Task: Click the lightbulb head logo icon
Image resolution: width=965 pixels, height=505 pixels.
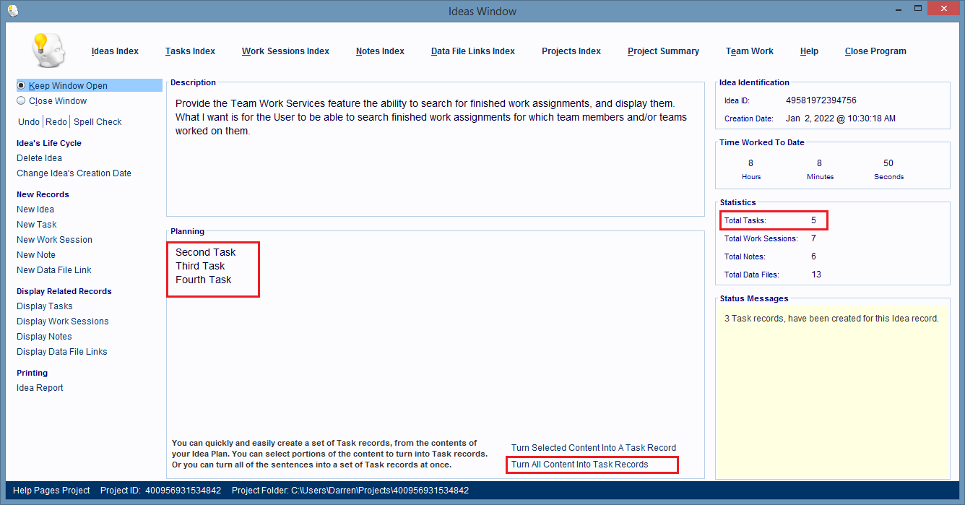Action: [x=48, y=51]
